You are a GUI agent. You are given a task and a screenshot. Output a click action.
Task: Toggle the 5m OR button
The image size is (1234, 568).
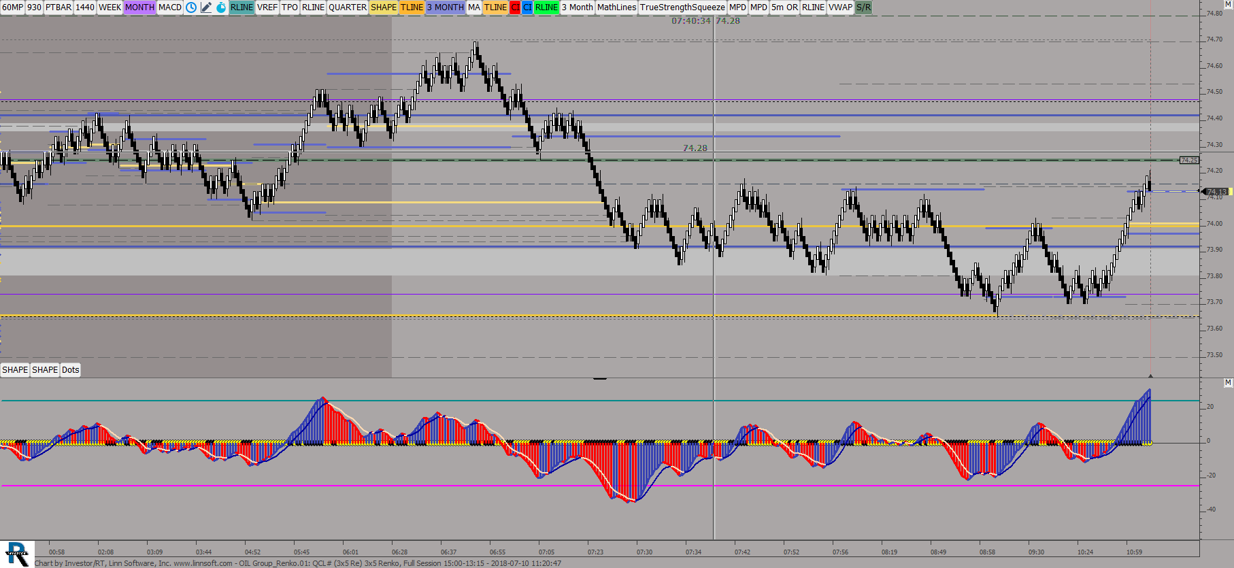(784, 7)
